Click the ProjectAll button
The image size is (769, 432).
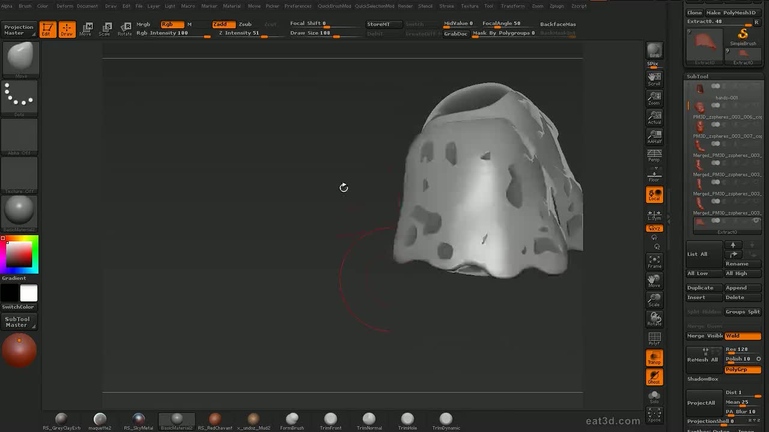pyautogui.click(x=705, y=403)
